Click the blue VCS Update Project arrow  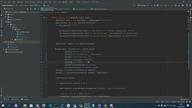point(169,5)
